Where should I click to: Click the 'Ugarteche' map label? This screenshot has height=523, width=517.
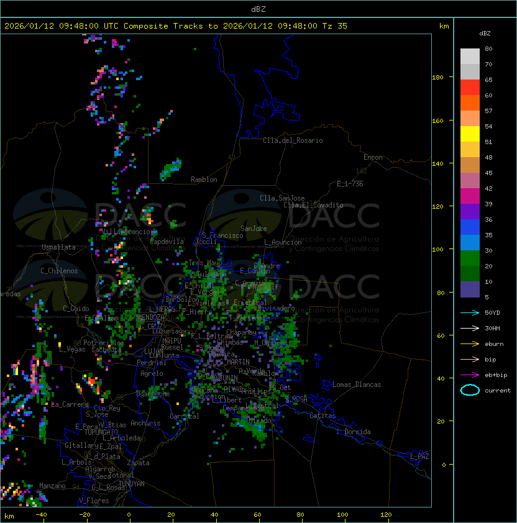(x=153, y=394)
